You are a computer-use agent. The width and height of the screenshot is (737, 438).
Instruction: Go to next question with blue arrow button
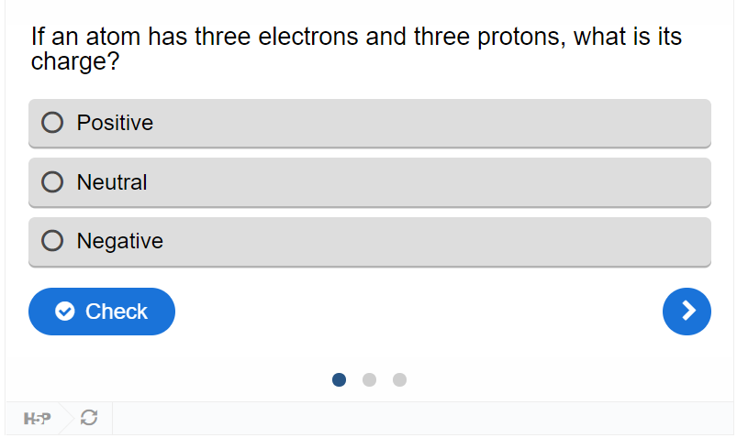[687, 312]
